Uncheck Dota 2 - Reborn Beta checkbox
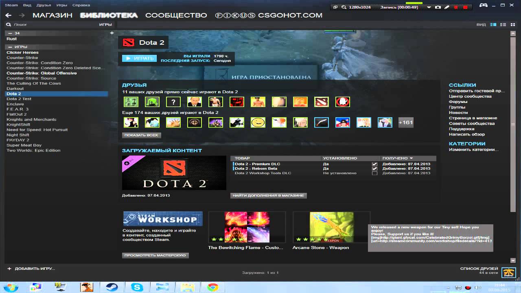This screenshot has width=521, height=293. (374, 168)
